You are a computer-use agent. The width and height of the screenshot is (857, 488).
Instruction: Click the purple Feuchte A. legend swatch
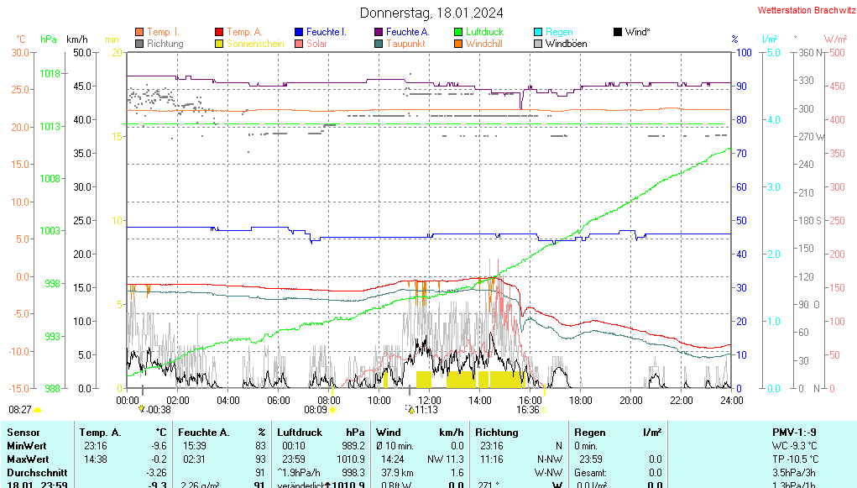[379, 32]
